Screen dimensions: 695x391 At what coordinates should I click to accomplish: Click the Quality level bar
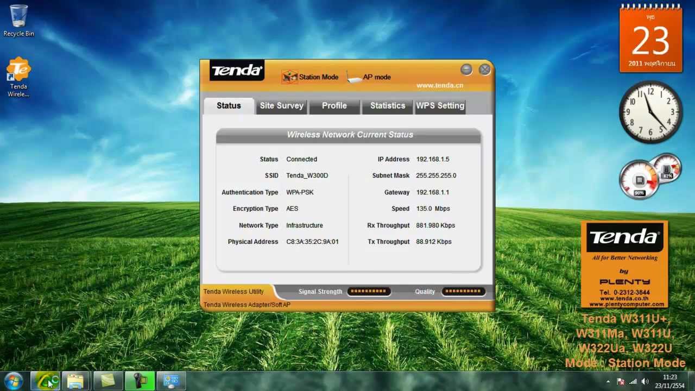[x=463, y=292]
